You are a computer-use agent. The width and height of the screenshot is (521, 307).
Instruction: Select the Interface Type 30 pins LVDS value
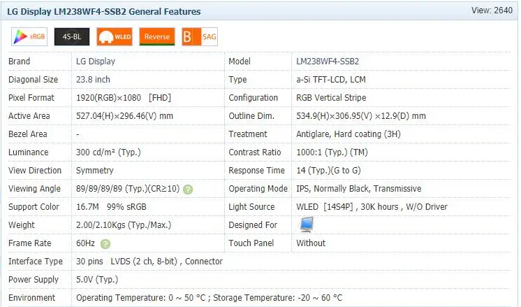point(149,262)
